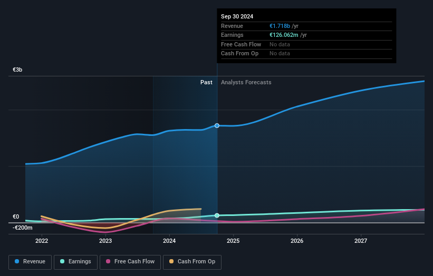The height and width of the screenshot is (276, 433).
Task: Click the 2025 x-axis label
Action: 233,241
